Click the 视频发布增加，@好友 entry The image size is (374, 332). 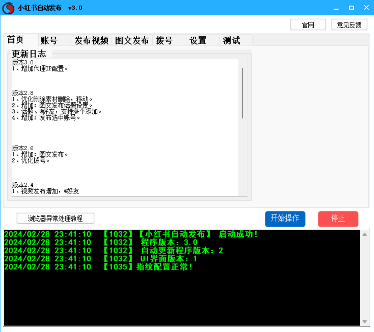45,191
